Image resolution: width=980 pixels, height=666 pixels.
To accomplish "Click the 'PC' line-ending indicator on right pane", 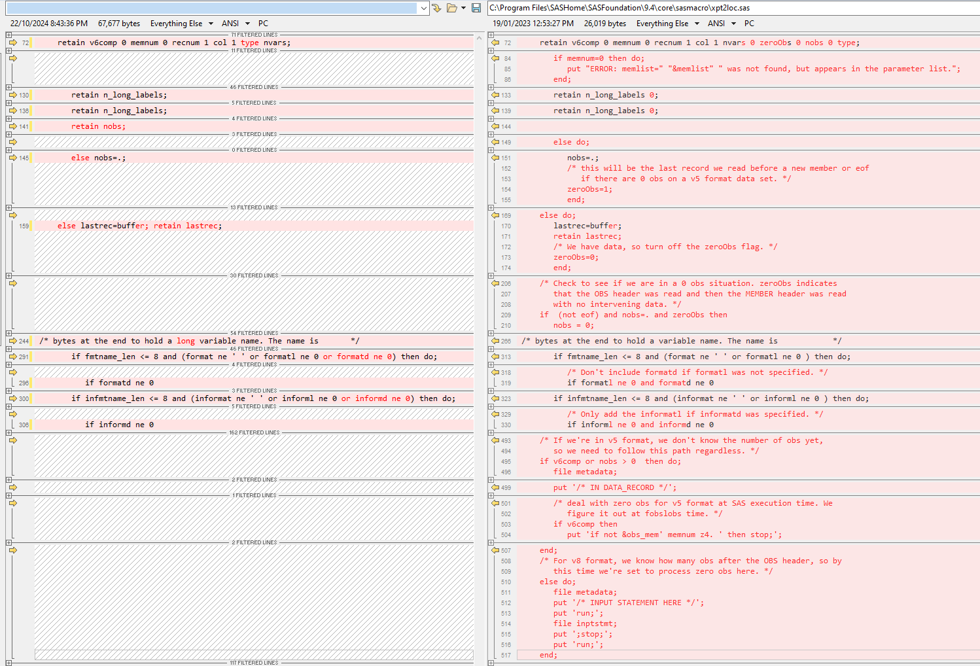I will tap(748, 23).
